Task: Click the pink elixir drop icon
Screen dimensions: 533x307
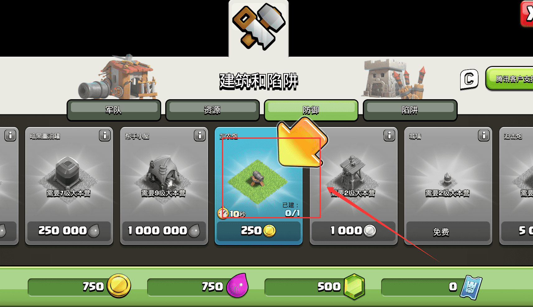Action: coord(237,286)
